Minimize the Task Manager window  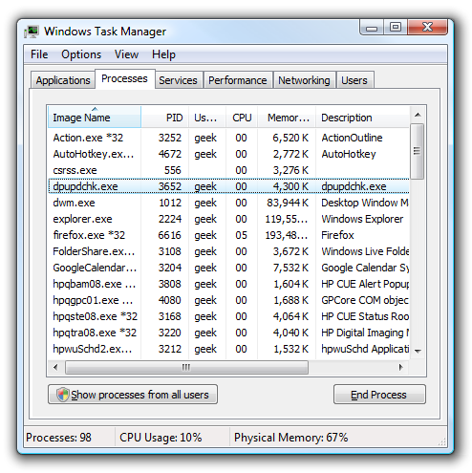point(372,28)
